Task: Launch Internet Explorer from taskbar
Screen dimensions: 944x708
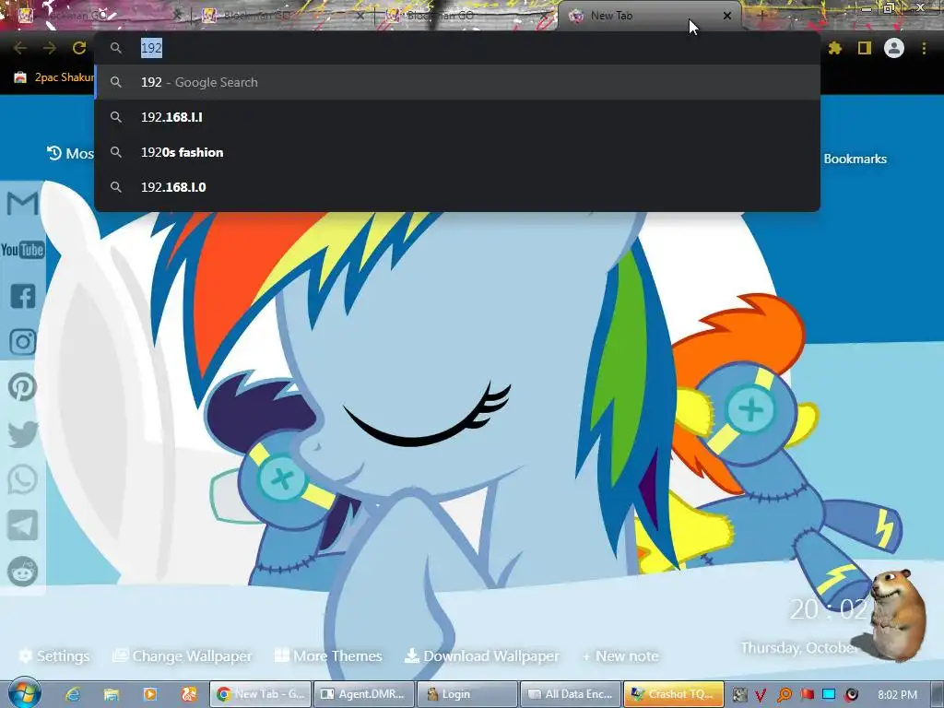Action: (74, 694)
